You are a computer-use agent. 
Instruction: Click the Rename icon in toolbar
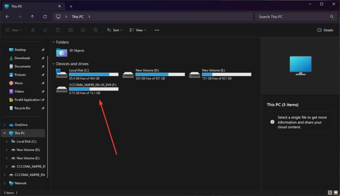(70, 30)
